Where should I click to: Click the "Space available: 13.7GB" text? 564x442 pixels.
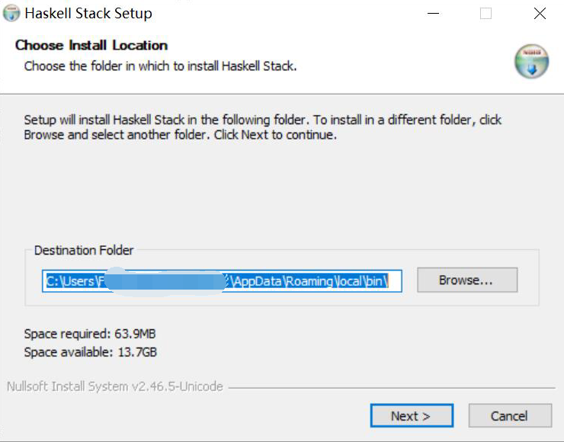pos(91,351)
